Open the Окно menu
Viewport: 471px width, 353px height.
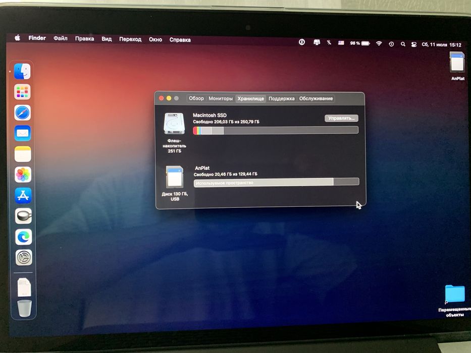coord(155,39)
